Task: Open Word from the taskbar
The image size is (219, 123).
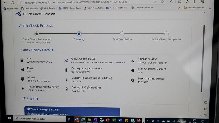Action: 120,120
